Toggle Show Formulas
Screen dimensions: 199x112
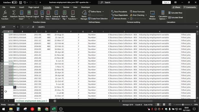[x=137, y=12]
